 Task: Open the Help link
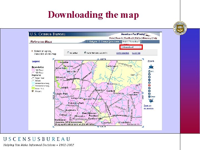point(155,38)
